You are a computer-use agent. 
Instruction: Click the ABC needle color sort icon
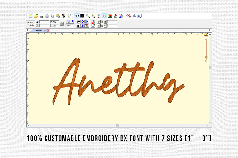(x=115, y=16)
